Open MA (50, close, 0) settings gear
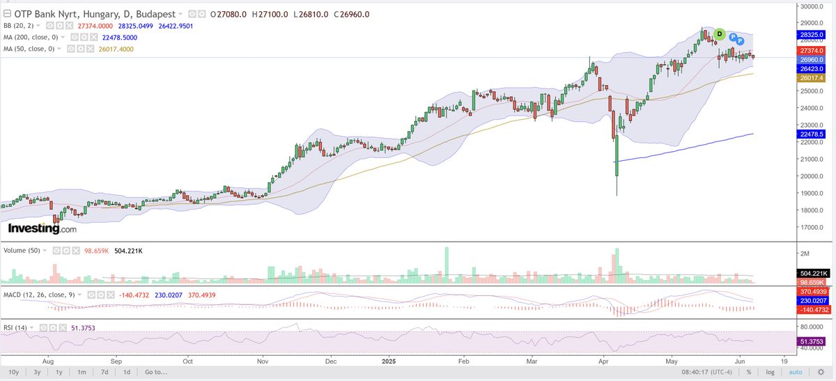836x381 pixels. click(80, 49)
